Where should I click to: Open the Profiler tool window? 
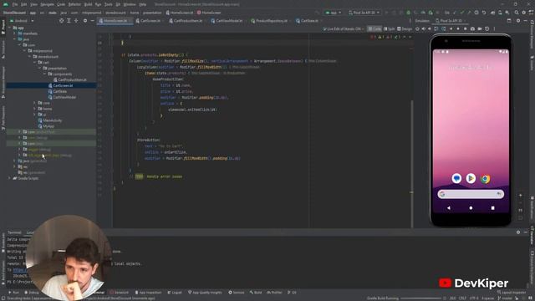coord(275,293)
